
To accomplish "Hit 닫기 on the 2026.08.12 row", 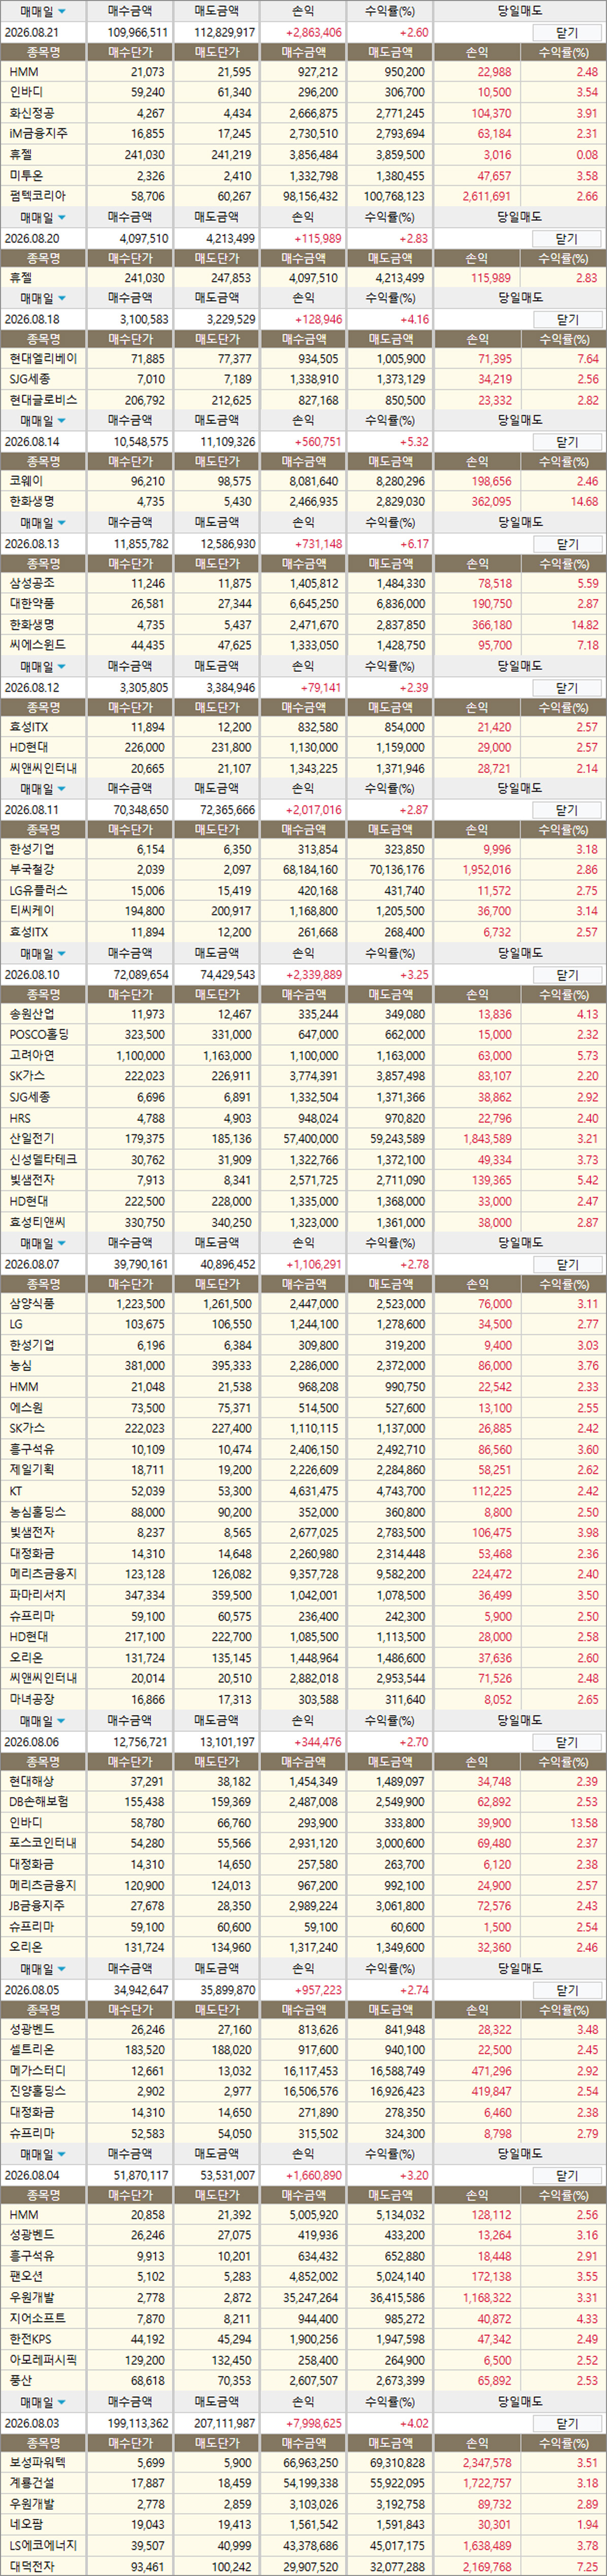I will (567, 687).
